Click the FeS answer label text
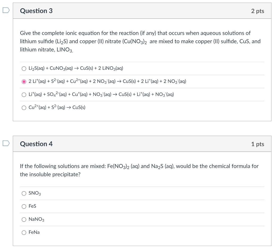Viewport: 272px width, 250px height. (32, 206)
